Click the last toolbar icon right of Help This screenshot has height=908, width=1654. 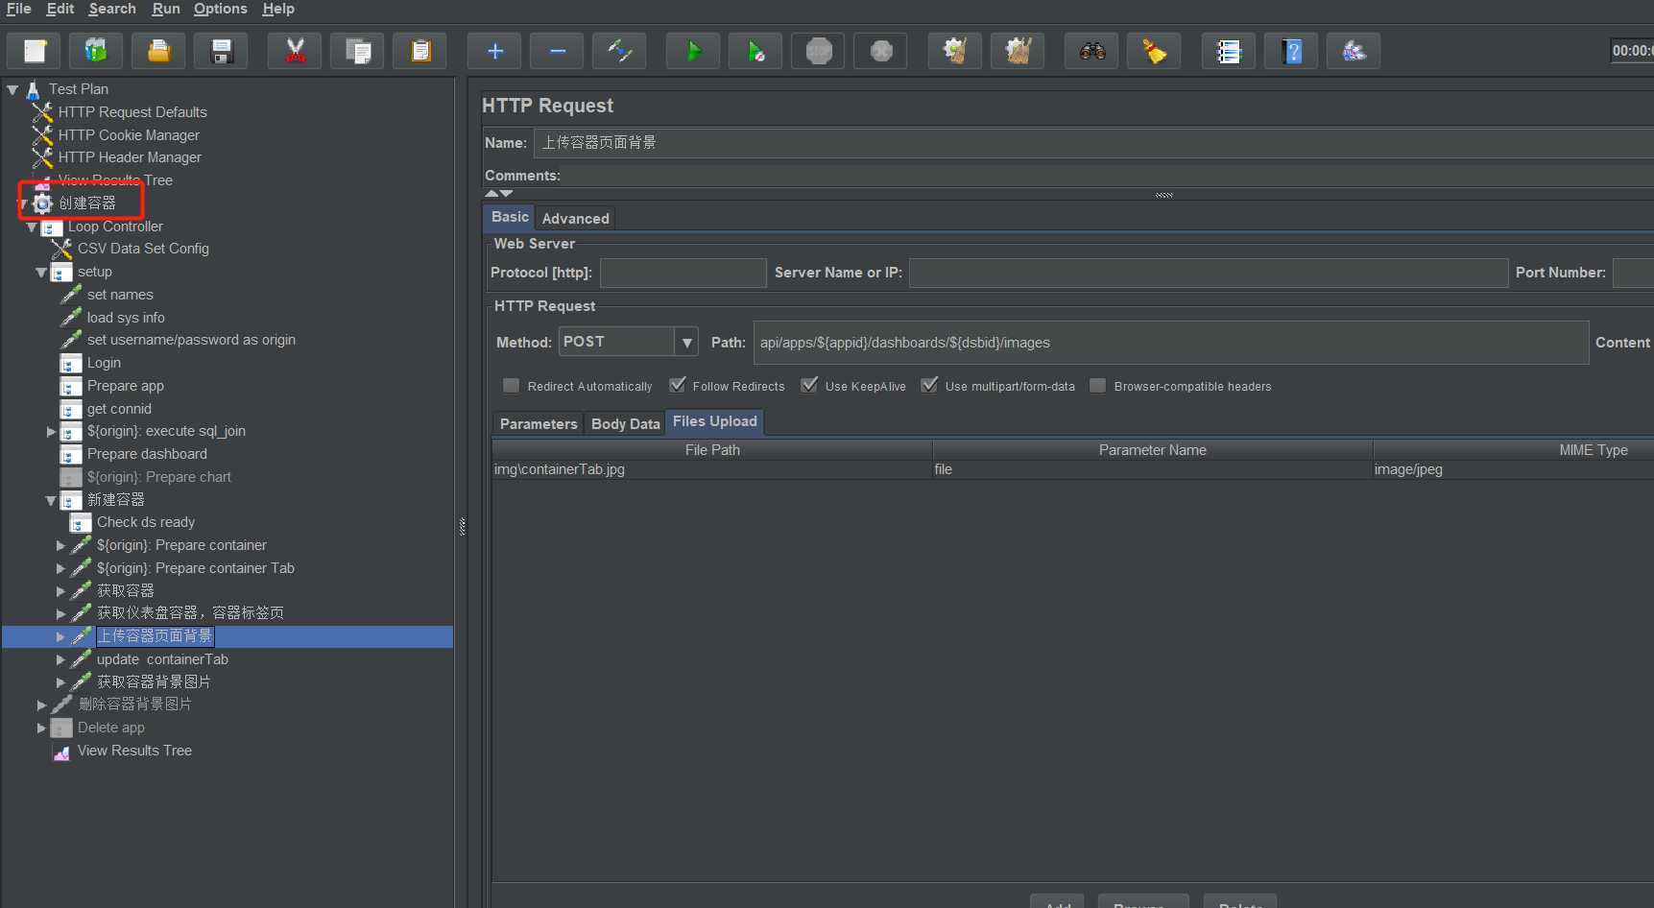(1354, 51)
